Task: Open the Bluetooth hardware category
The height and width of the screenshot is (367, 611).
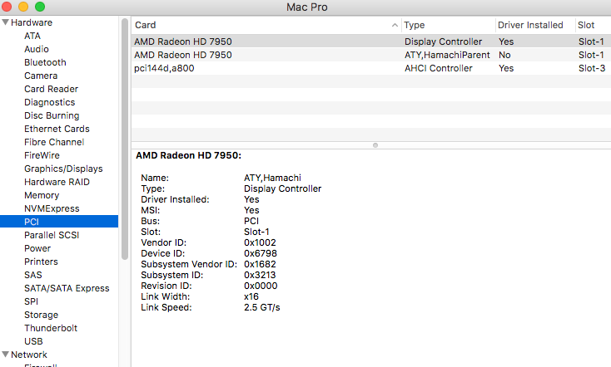Action: (45, 62)
